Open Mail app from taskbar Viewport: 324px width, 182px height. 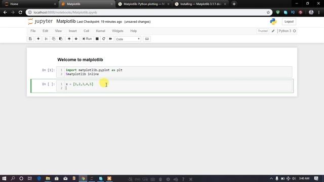pos(65,178)
